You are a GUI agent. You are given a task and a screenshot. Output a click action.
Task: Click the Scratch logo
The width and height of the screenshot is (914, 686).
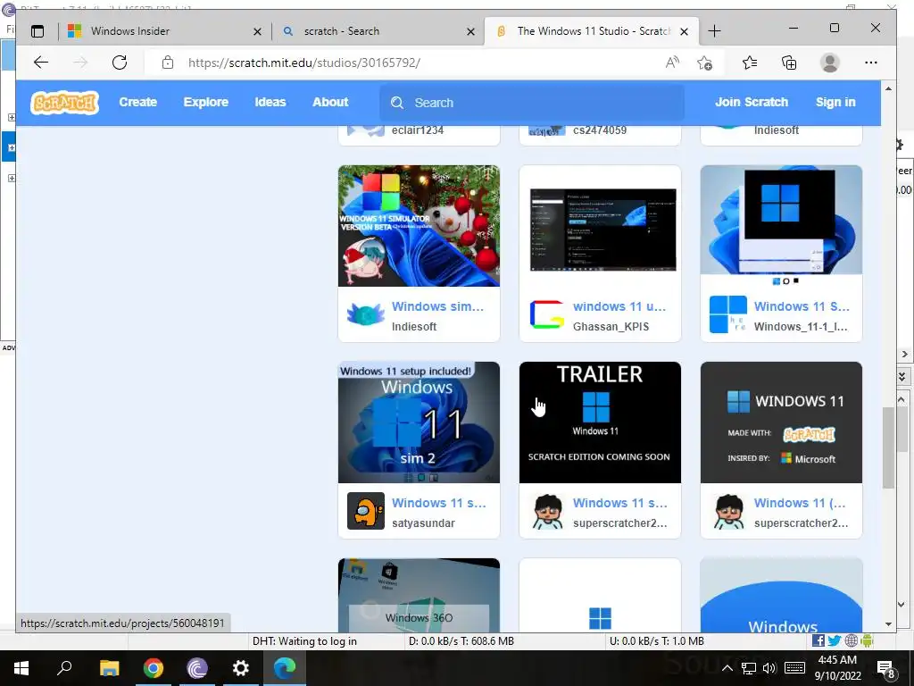pyautogui.click(x=64, y=102)
